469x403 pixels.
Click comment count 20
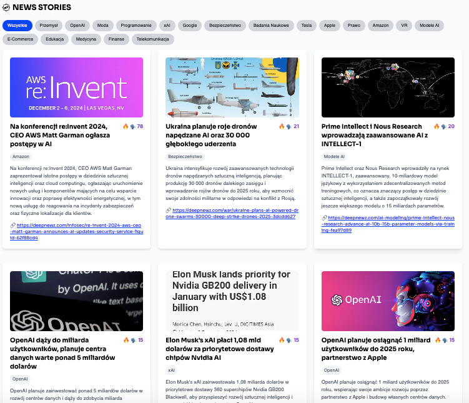click(x=452, y=127)
